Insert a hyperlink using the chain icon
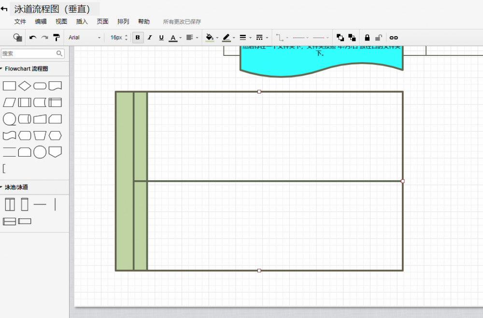The width and height of the screenshot is (483, 318). pyautogui.click(x=394, y=37)
